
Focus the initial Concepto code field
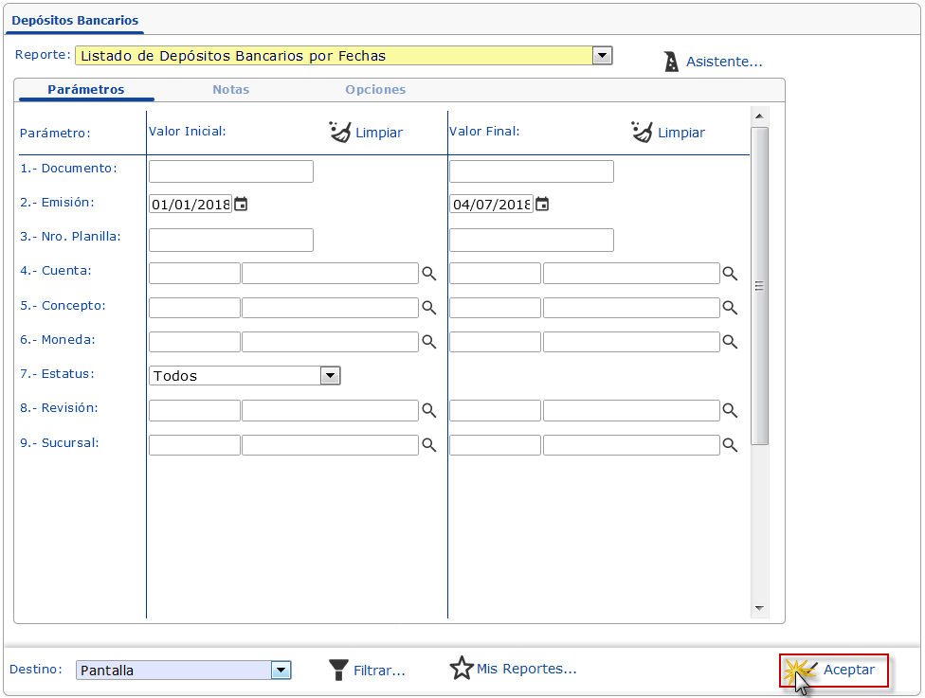tap(194, 308)
